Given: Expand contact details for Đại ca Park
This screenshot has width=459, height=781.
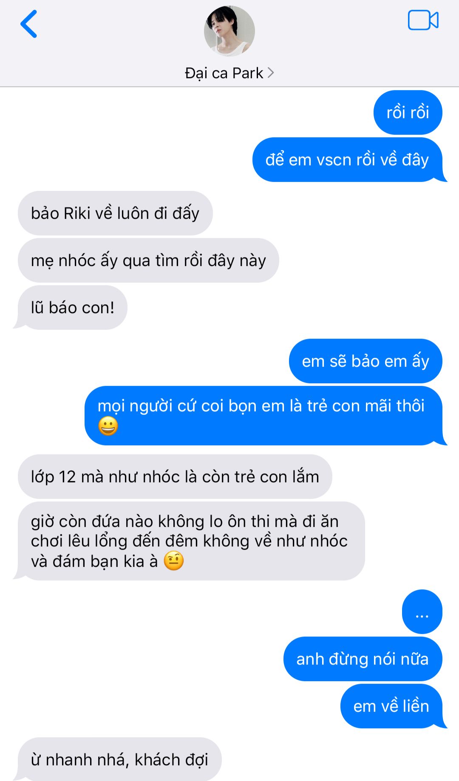Looking at the screenshot, I should 229,73.
